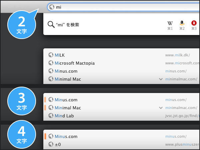
Task: Choose the Mind Lab suggestion
Action: 64,116
